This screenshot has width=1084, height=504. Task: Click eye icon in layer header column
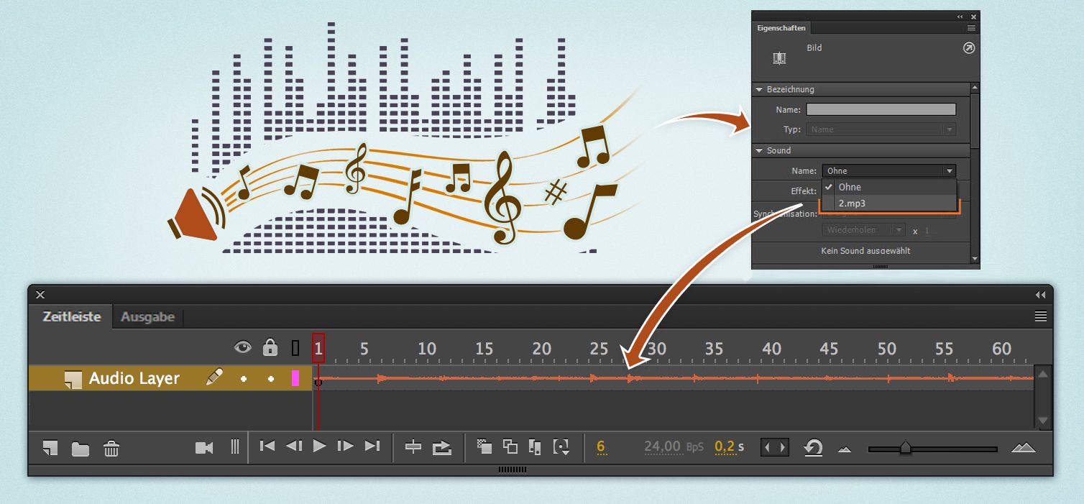244,348
